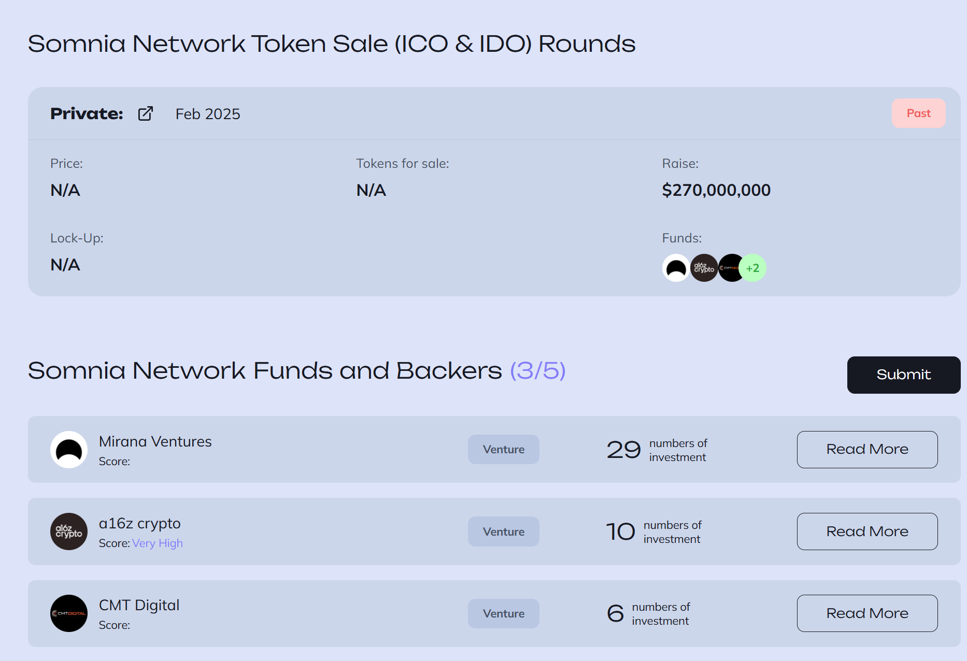
Task: Click the Mirana Ventures avatar in backers list
Action: tap(69, 450)
